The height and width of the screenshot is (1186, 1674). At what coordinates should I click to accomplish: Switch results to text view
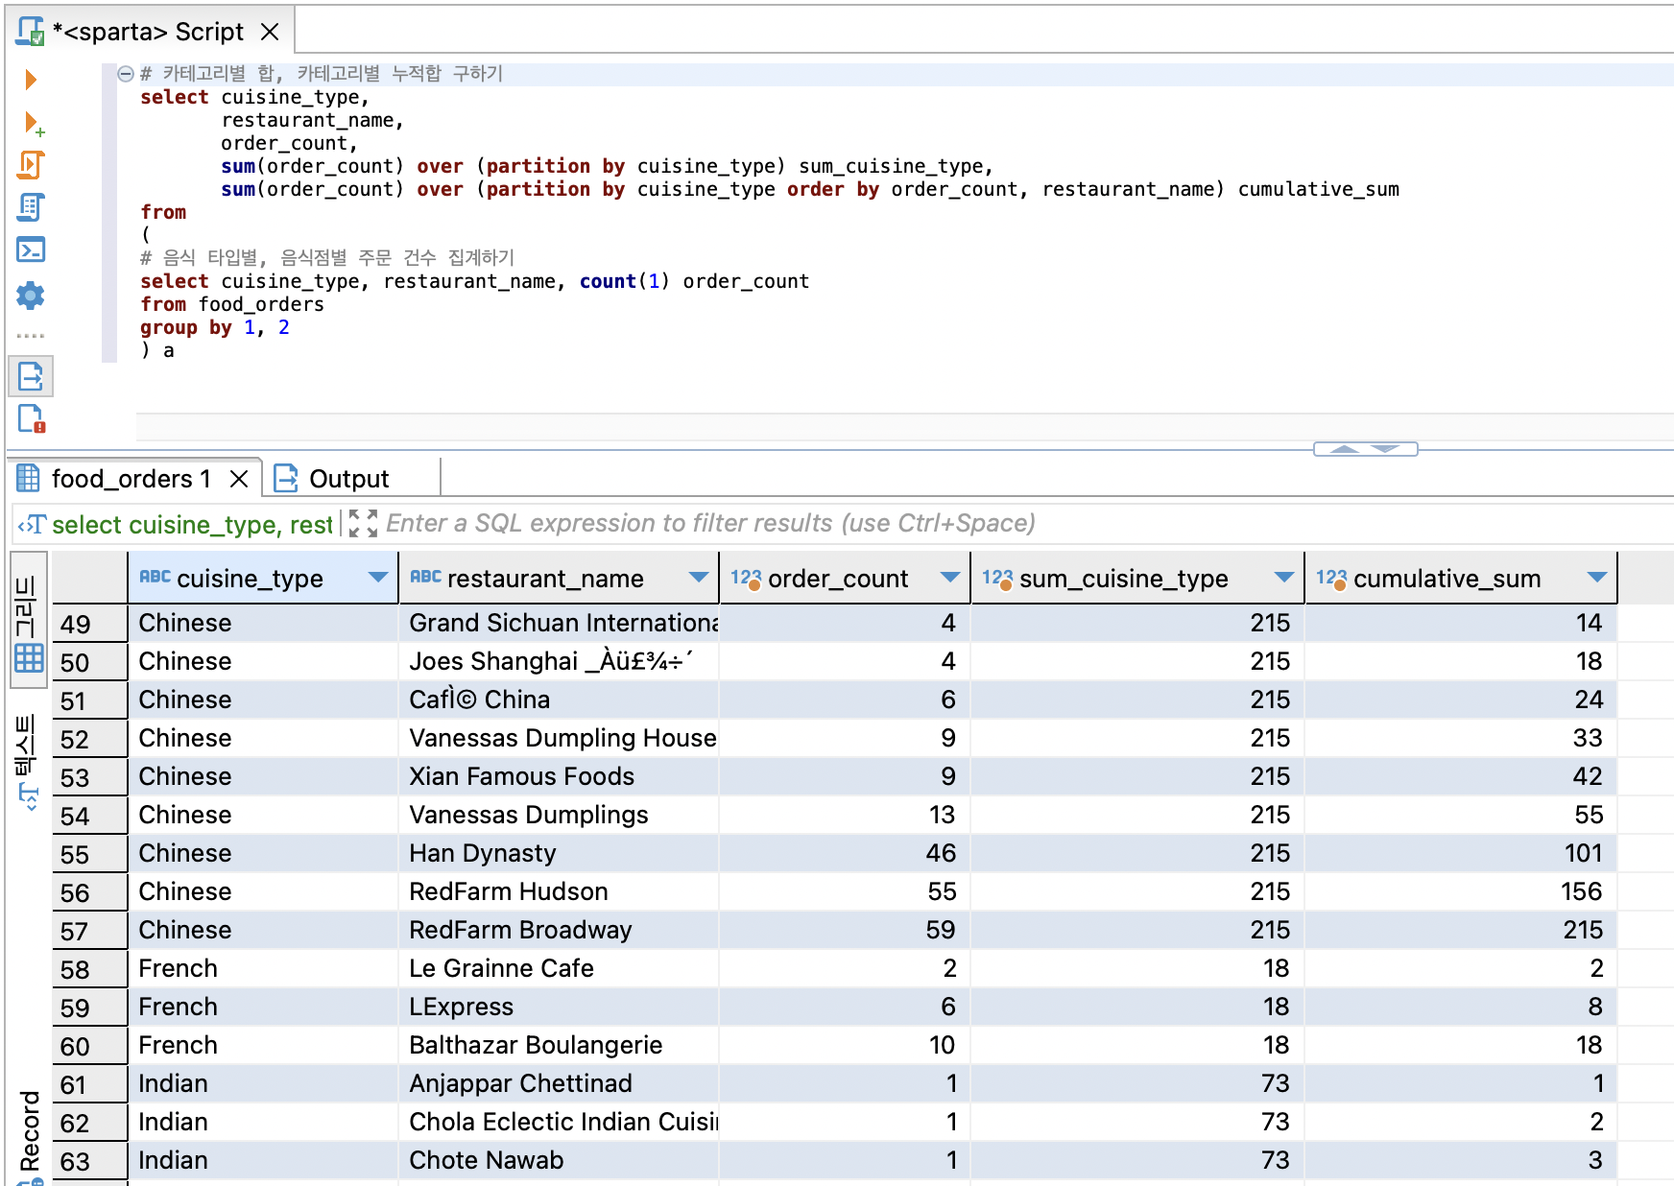pos(27,762)
